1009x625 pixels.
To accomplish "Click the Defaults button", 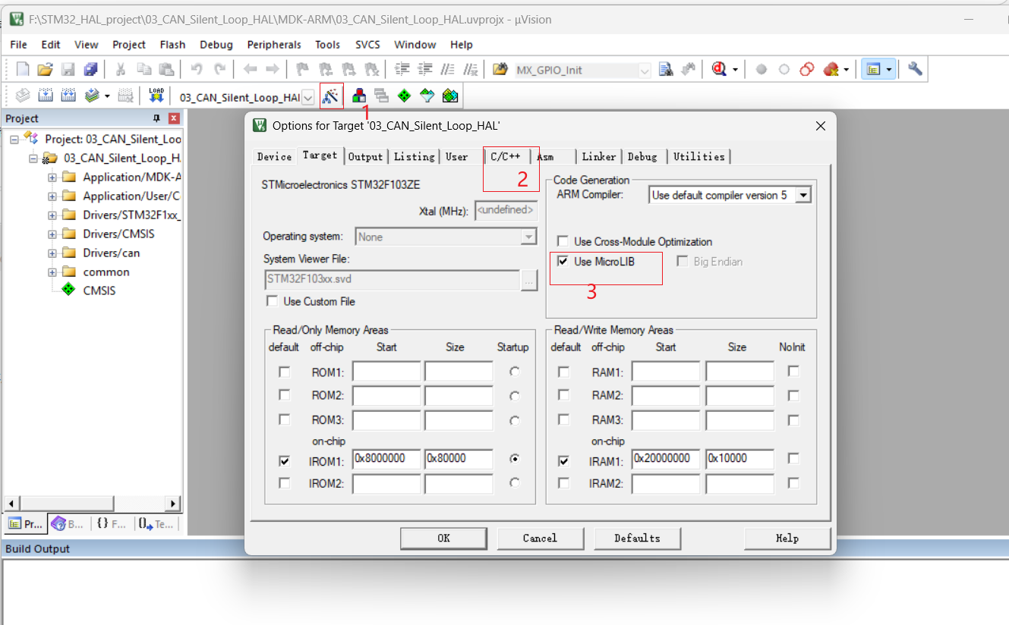I will [637, 538].
